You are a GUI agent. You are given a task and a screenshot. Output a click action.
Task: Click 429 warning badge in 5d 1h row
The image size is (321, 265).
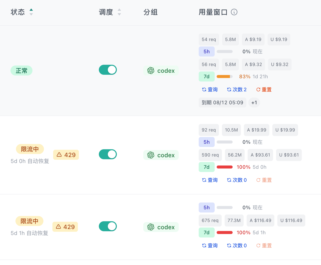pos(65,227)
